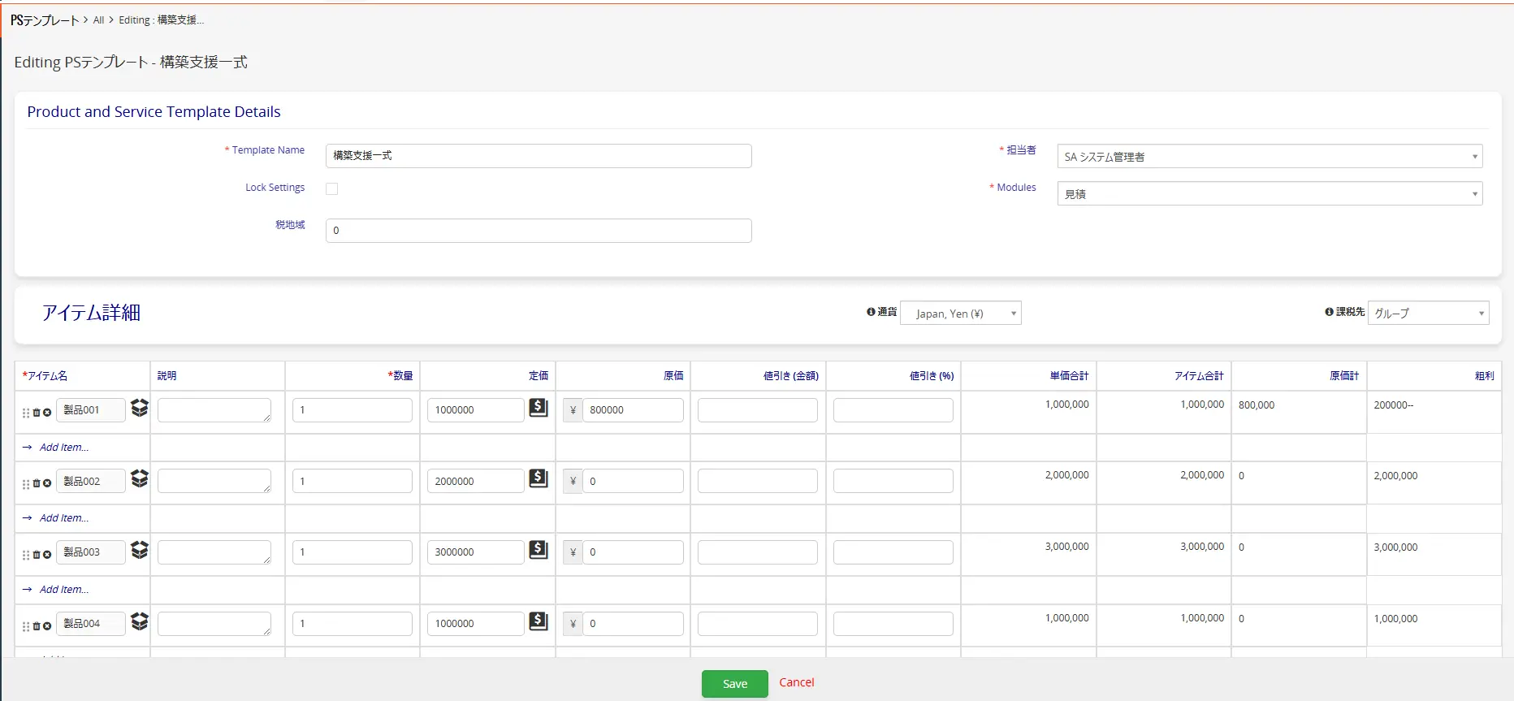Click the Cancel link
The height and width of the screenshot is (701, 1514).
click(x=796, y=682)
